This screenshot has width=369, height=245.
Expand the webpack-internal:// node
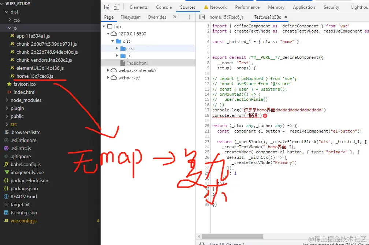(x=108, y=70)
